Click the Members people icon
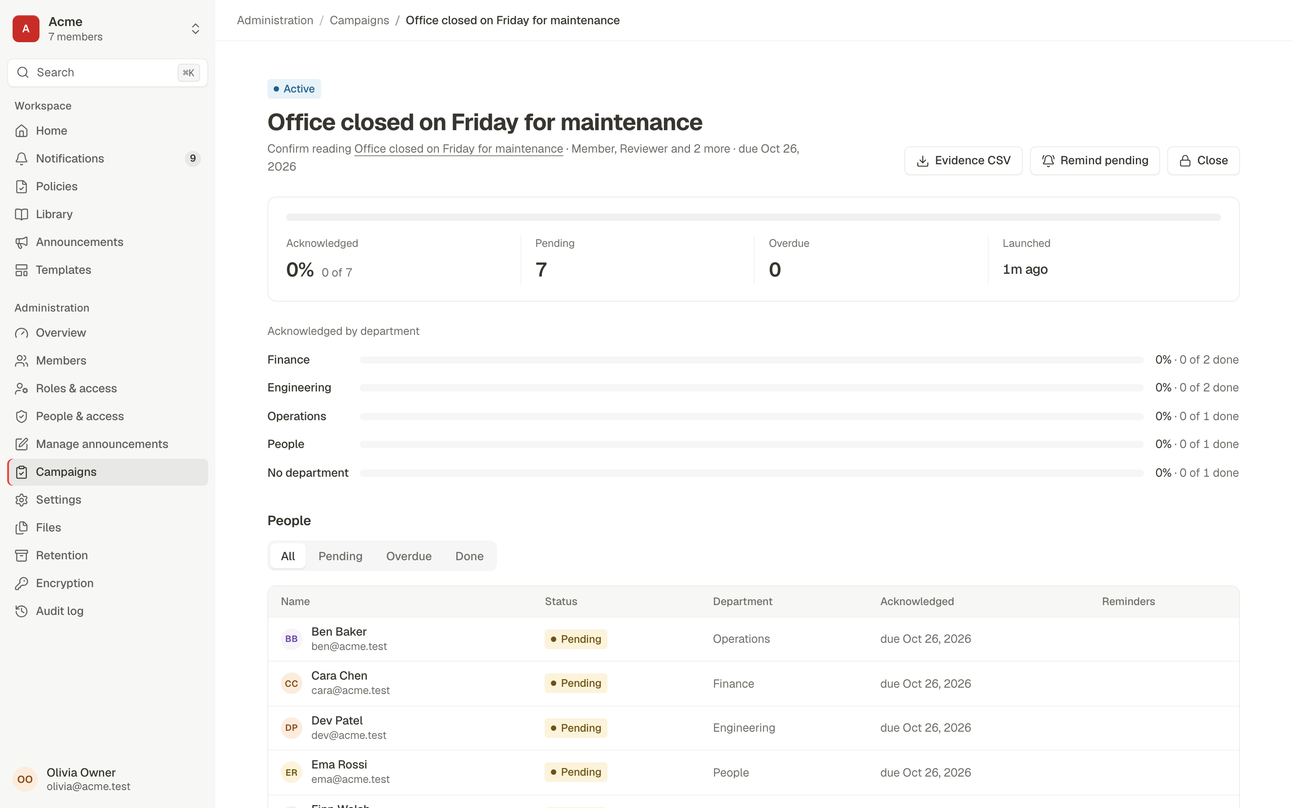Viewport: 1292px width, 808px height. click(22, 361)
